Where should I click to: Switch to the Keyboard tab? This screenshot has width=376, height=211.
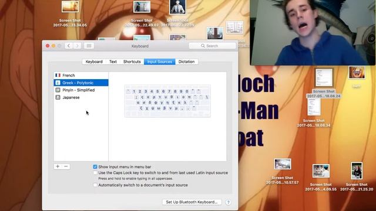(x=94, y=62)
